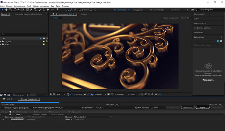
Task: Toggle always preview this view icon
Action: [x=51, y=94]
